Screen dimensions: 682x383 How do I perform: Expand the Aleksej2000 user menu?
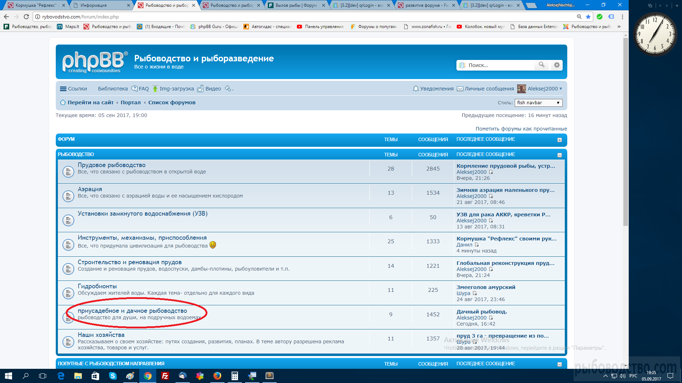pos(543,89)
